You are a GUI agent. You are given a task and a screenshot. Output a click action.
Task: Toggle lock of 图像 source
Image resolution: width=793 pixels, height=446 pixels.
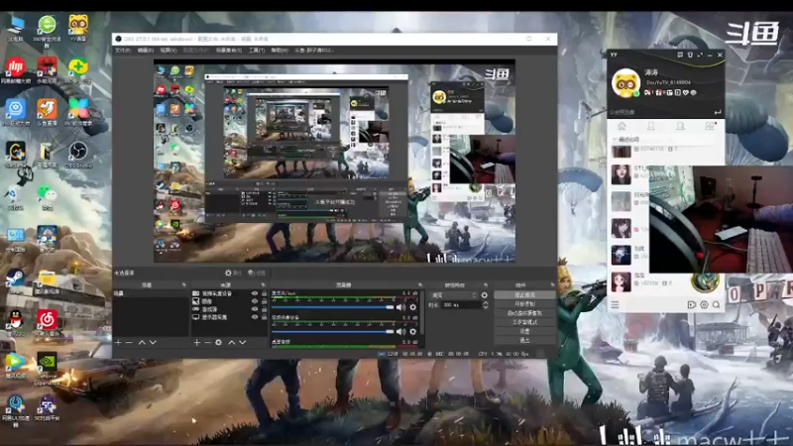pyautogui.click(x=264, y=301)
